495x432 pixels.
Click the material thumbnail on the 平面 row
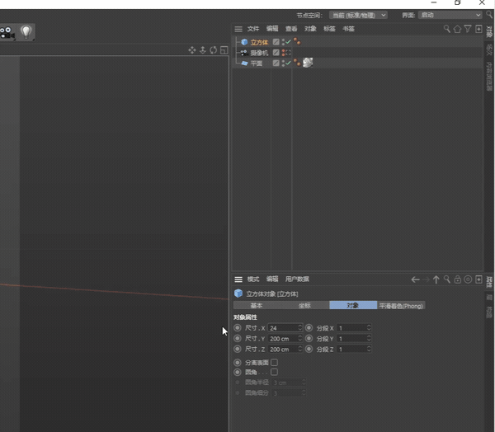click(x=308, y=63)
